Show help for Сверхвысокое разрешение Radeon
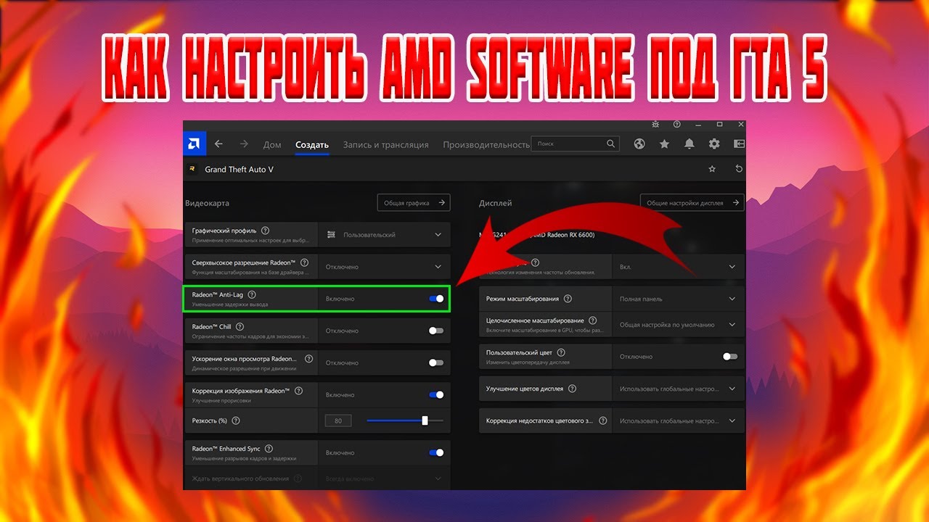 click(x=304, y=262)
